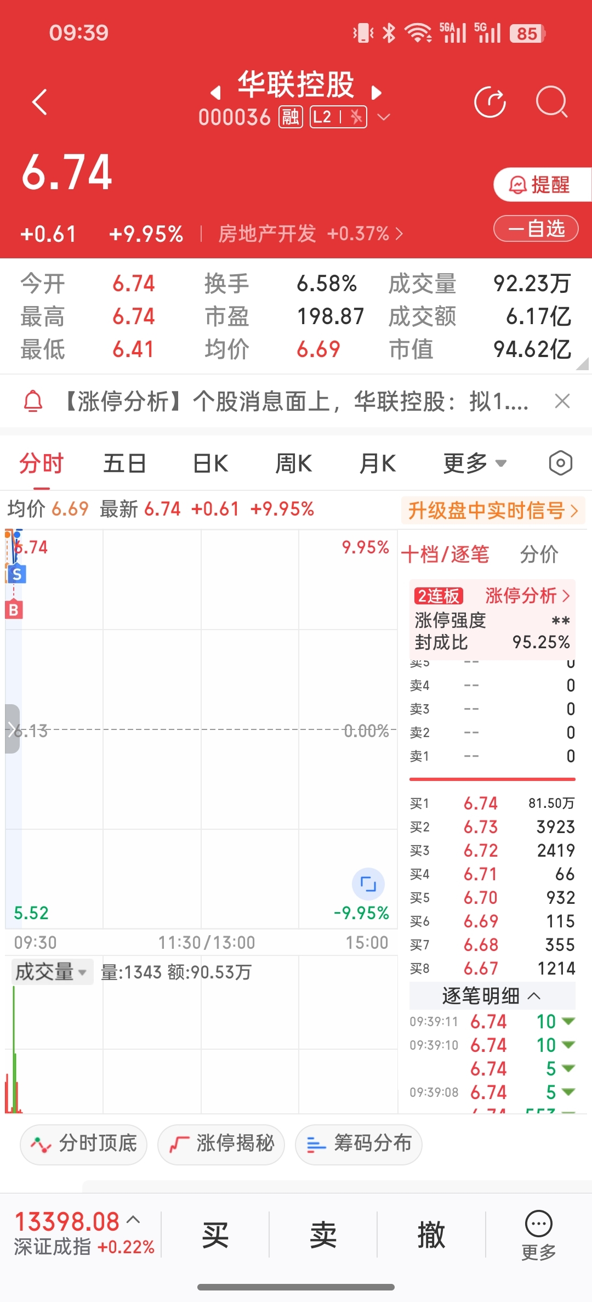Viewport: 592px width, 1302px height.
Task: Expand the left side panel handle
Action: coord(12,729)
